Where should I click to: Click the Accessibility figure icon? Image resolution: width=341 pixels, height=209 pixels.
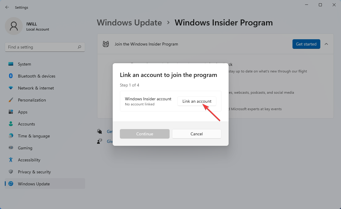[x=11, y=160]
